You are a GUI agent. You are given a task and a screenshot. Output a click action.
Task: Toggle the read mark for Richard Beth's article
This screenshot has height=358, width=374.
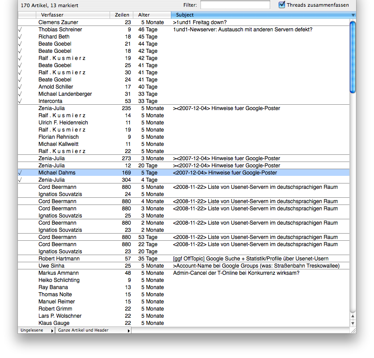(19, 37)
